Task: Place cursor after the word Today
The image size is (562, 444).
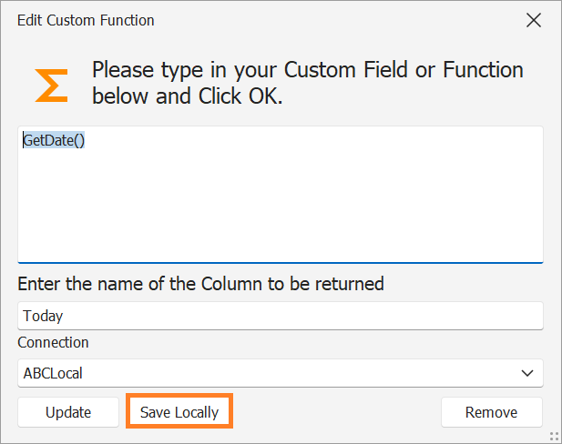Action: (x=65, y=316)
